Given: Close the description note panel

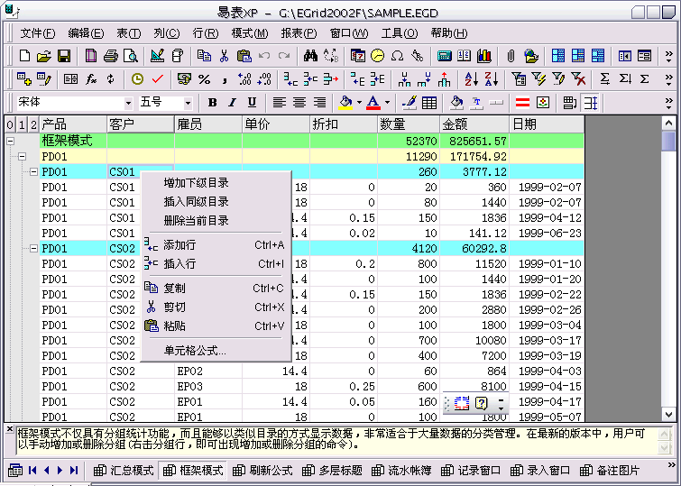Looking at the screenshot, I should point(10,429).
